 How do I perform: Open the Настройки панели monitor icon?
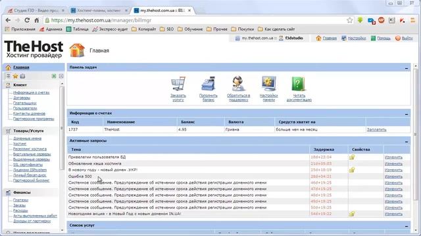coord(269,84)
